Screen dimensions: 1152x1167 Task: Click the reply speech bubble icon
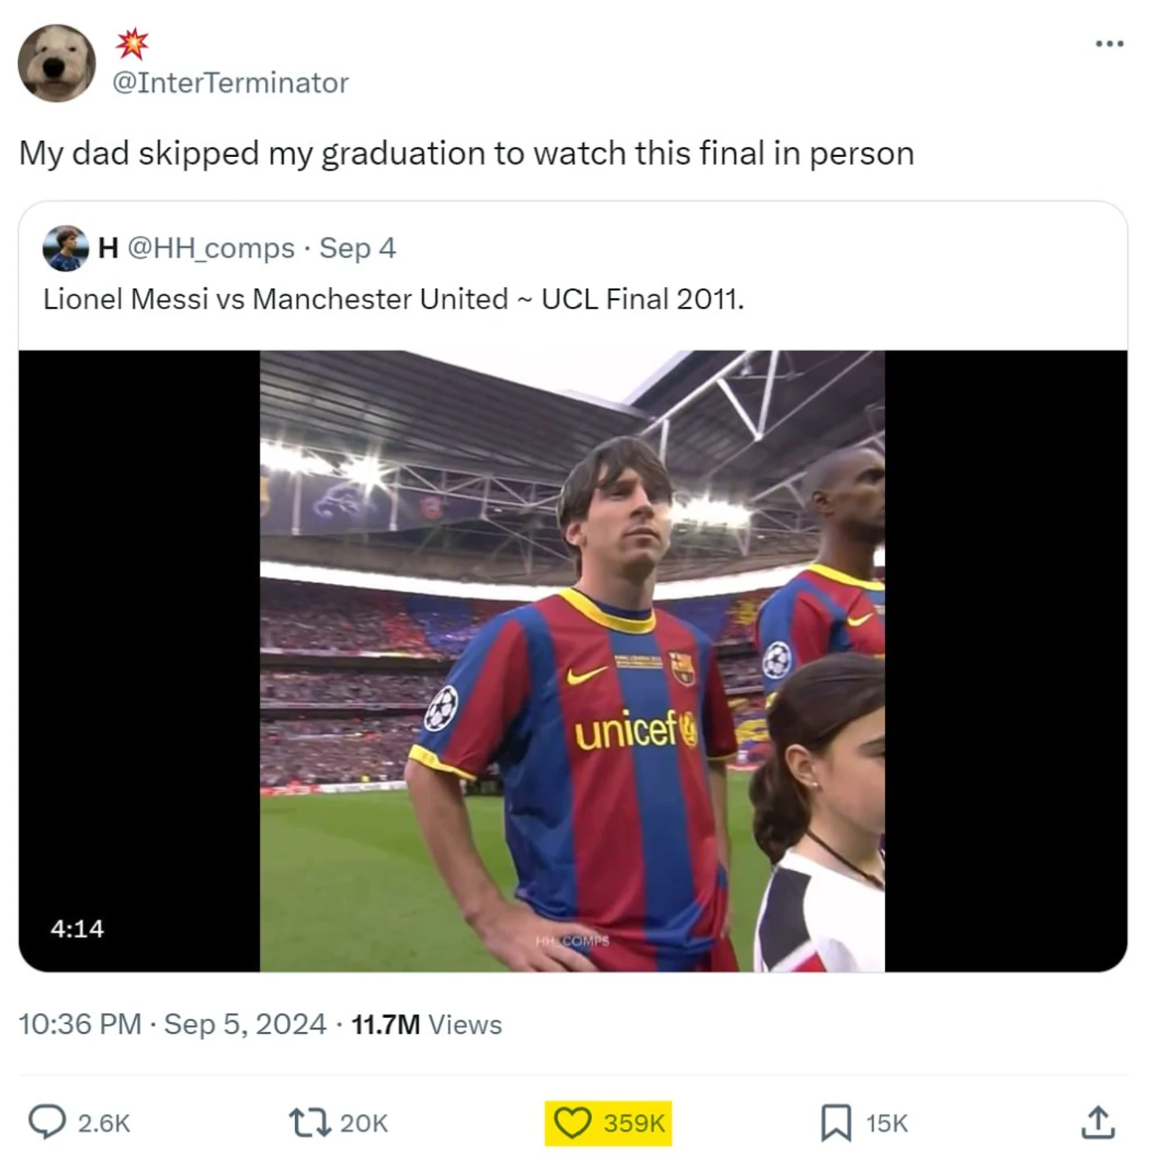click(47, 1121)
